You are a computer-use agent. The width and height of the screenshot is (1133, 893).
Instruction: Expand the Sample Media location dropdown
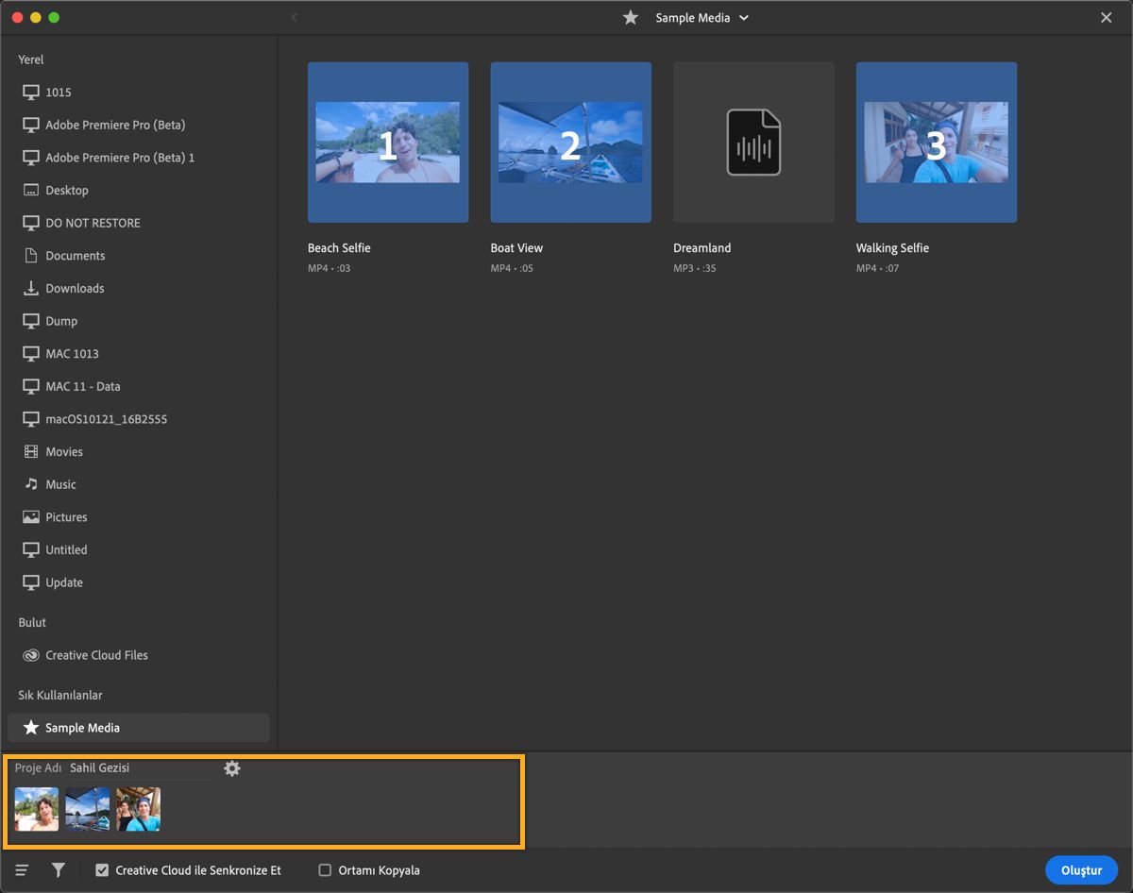pos(744,18)
